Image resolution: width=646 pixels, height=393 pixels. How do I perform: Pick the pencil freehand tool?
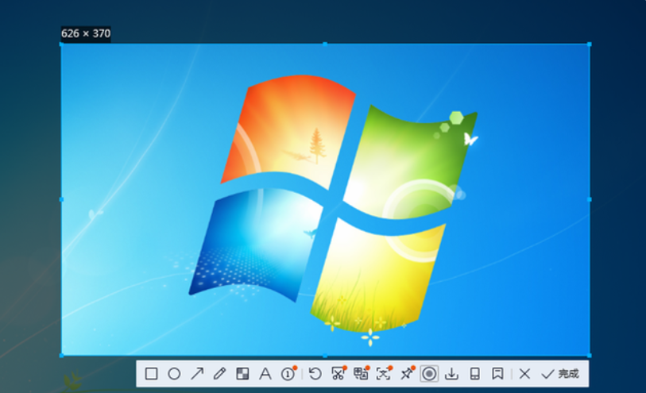click(x=220, y=373)
